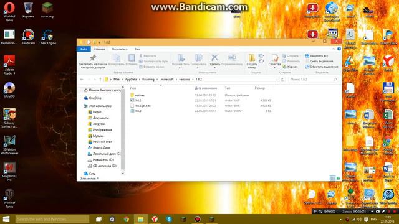
Task: Open Журнал (history) in ribbon
Action: tap(290, 67)
